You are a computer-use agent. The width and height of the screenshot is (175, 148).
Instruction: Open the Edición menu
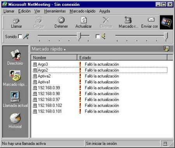[x=24, y=11]
